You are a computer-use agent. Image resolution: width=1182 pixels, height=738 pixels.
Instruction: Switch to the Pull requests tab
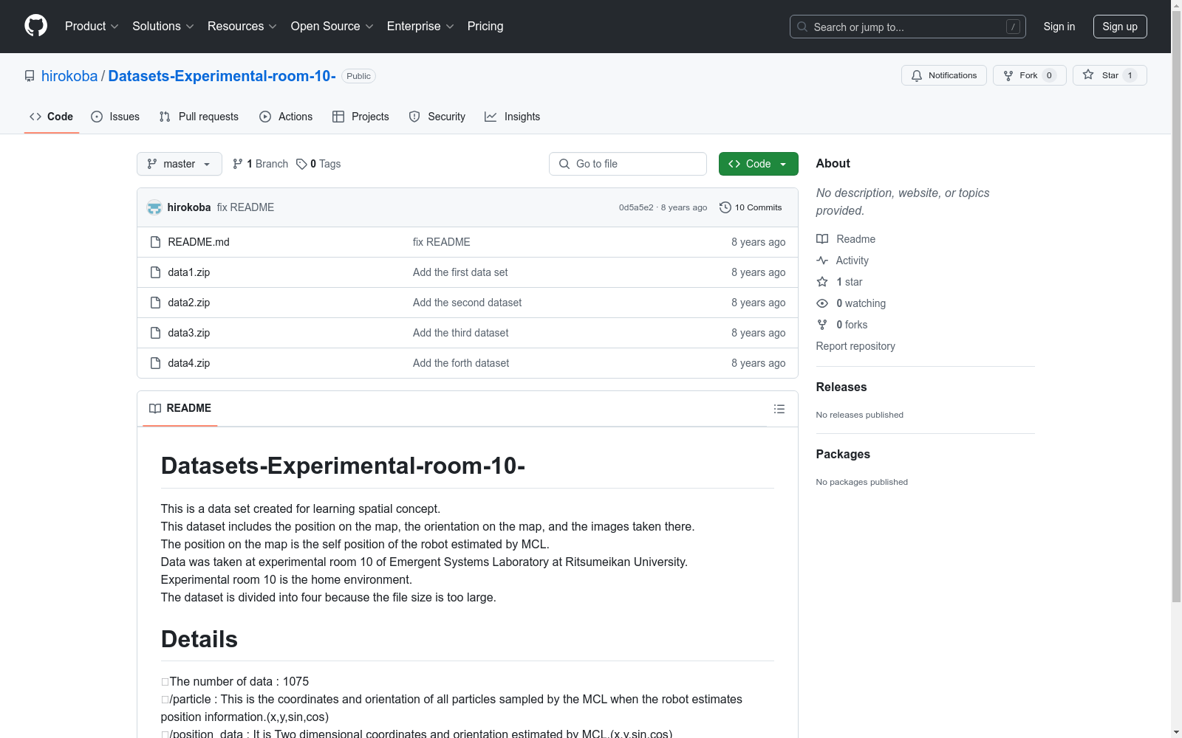[x=199, y=117]
